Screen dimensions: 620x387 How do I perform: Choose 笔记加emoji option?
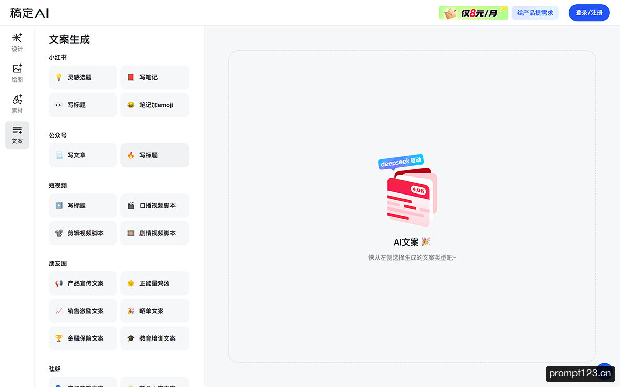click(x=154, y=105)
